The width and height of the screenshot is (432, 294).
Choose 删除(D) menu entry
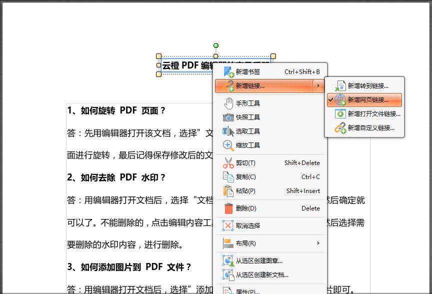click(271, 208)
